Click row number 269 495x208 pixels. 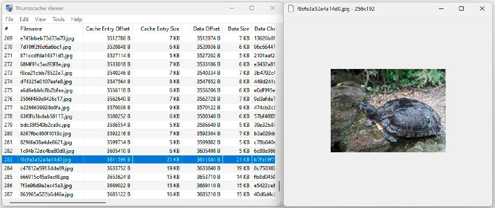[x=8, y=39]
